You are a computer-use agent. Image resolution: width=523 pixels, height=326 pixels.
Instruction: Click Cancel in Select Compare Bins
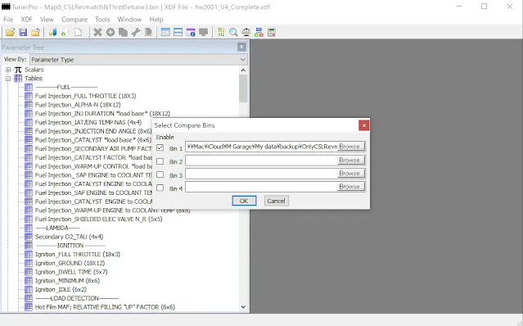click(x=276, y=201)
